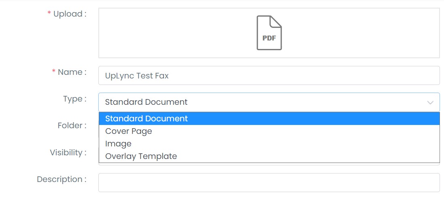
Task: Click the Folder field label
Action: click(72, 125)
